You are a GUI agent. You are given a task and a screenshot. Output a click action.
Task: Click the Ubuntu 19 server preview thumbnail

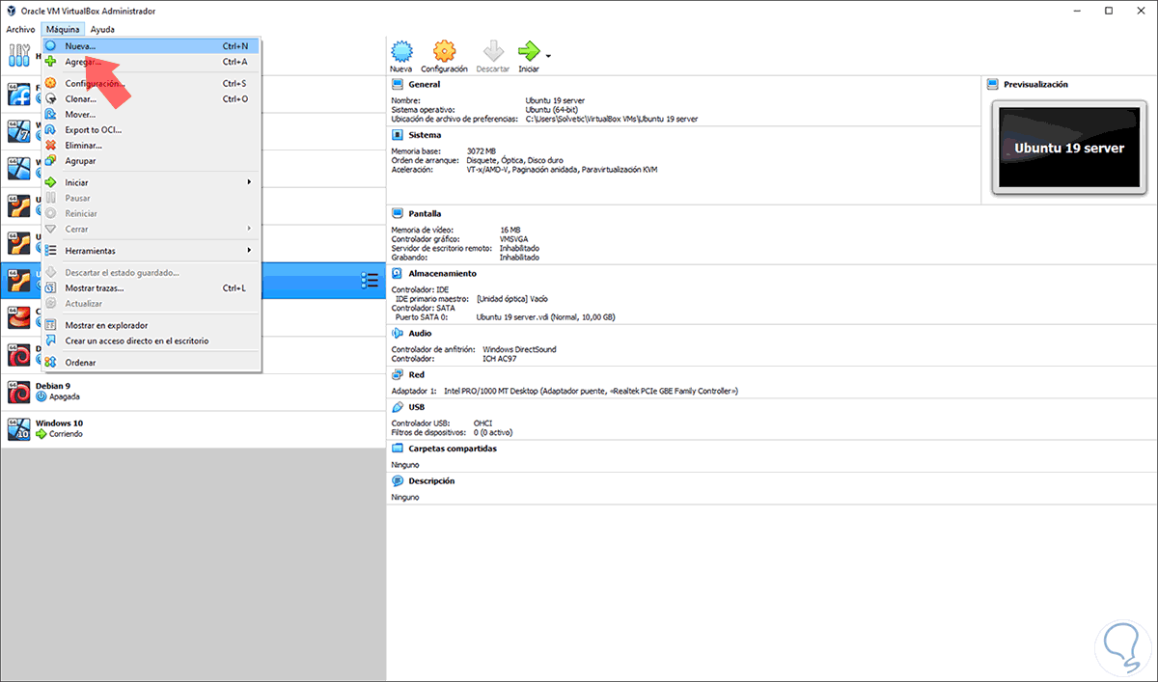1068,149
